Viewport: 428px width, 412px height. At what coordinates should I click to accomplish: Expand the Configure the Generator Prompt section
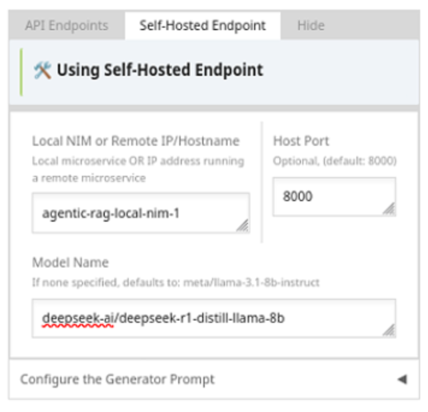[x=117, y=379]
